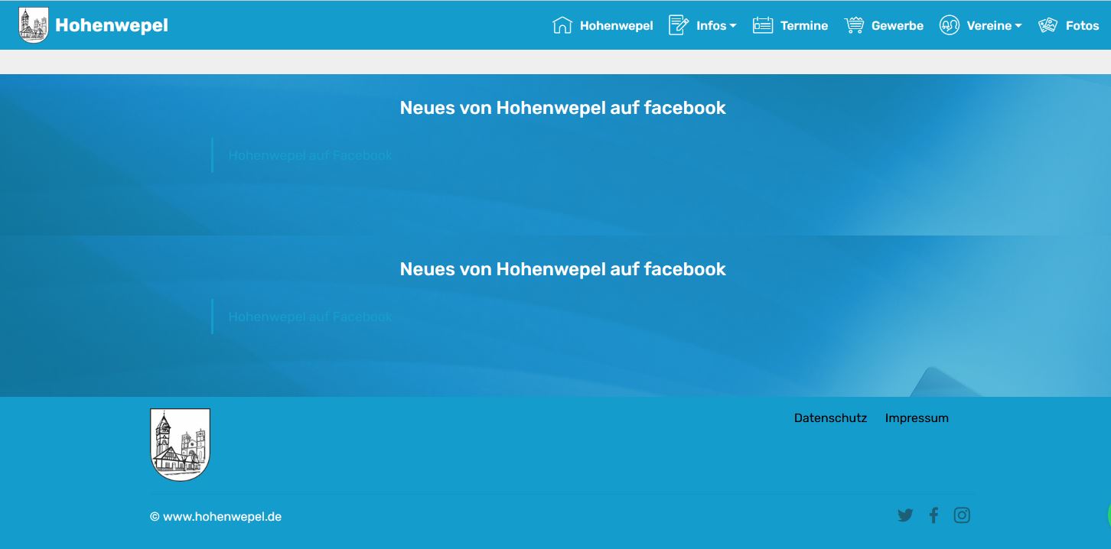Viewport: 1111px width, 549px height.
Task: Click the upper Hohenwepel auf Facebook link
Action: tap(310, 155)
